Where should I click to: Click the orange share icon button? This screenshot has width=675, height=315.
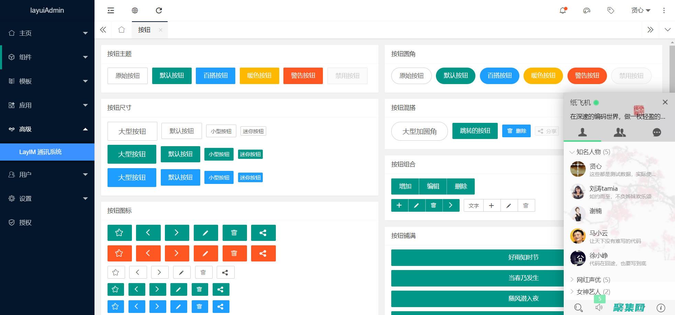point(263,254)
